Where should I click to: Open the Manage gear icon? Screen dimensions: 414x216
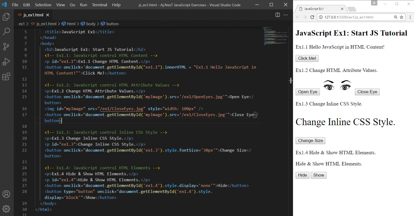(6, 208)
